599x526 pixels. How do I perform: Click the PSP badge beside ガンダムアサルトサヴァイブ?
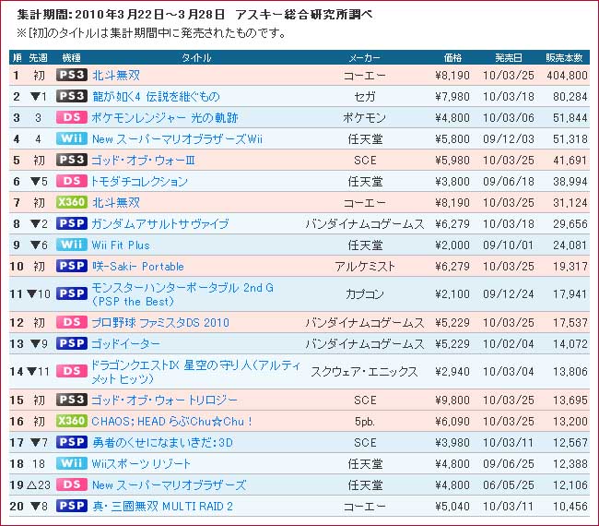(x=72, y=223)
